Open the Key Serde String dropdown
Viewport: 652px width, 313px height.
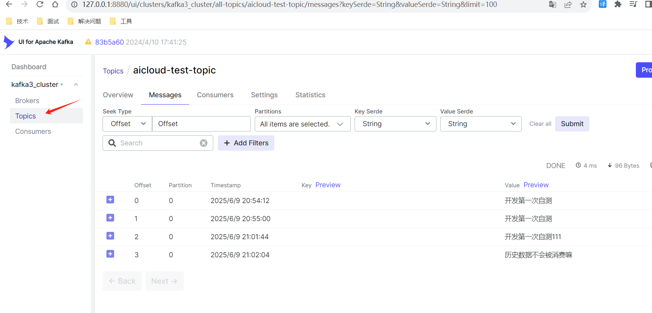tap(395, 124)
